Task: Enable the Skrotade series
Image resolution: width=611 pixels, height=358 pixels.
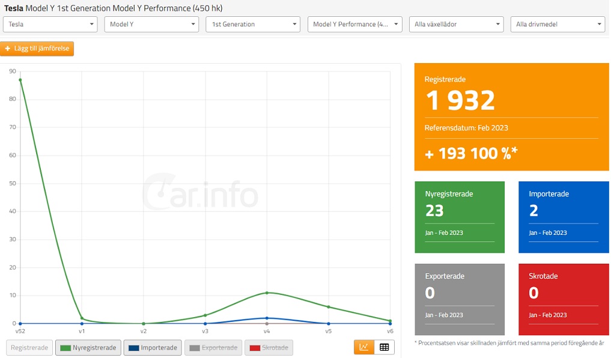Action: 269,348
